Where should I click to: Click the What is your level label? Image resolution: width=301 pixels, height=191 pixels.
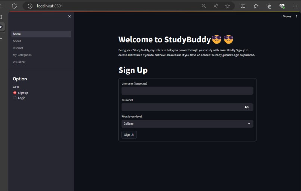131,117
